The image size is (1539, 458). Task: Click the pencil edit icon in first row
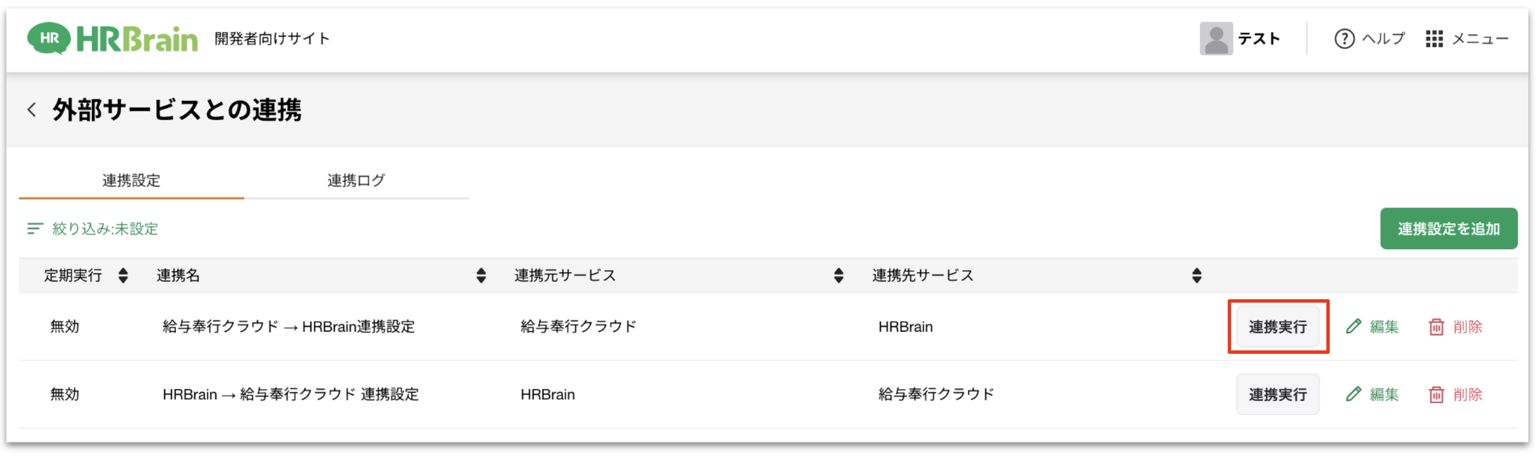1353,327
